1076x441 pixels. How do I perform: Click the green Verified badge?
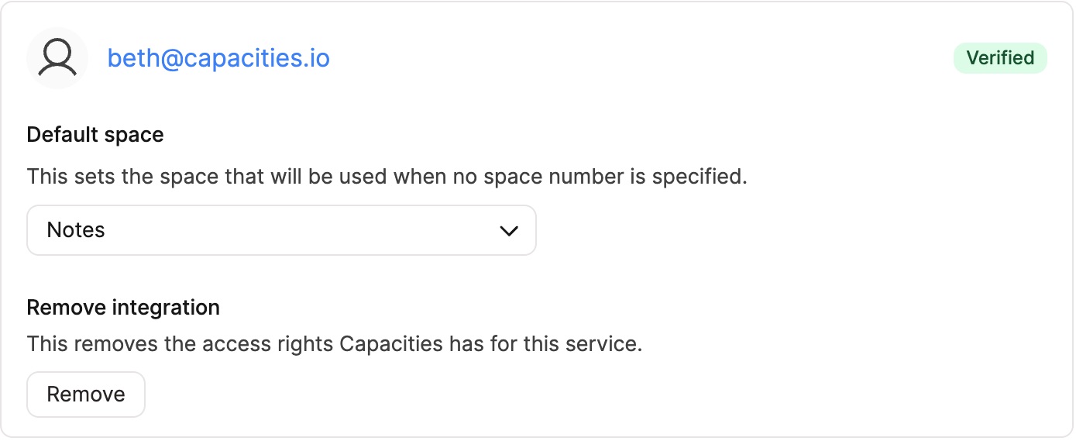point(999,58)
